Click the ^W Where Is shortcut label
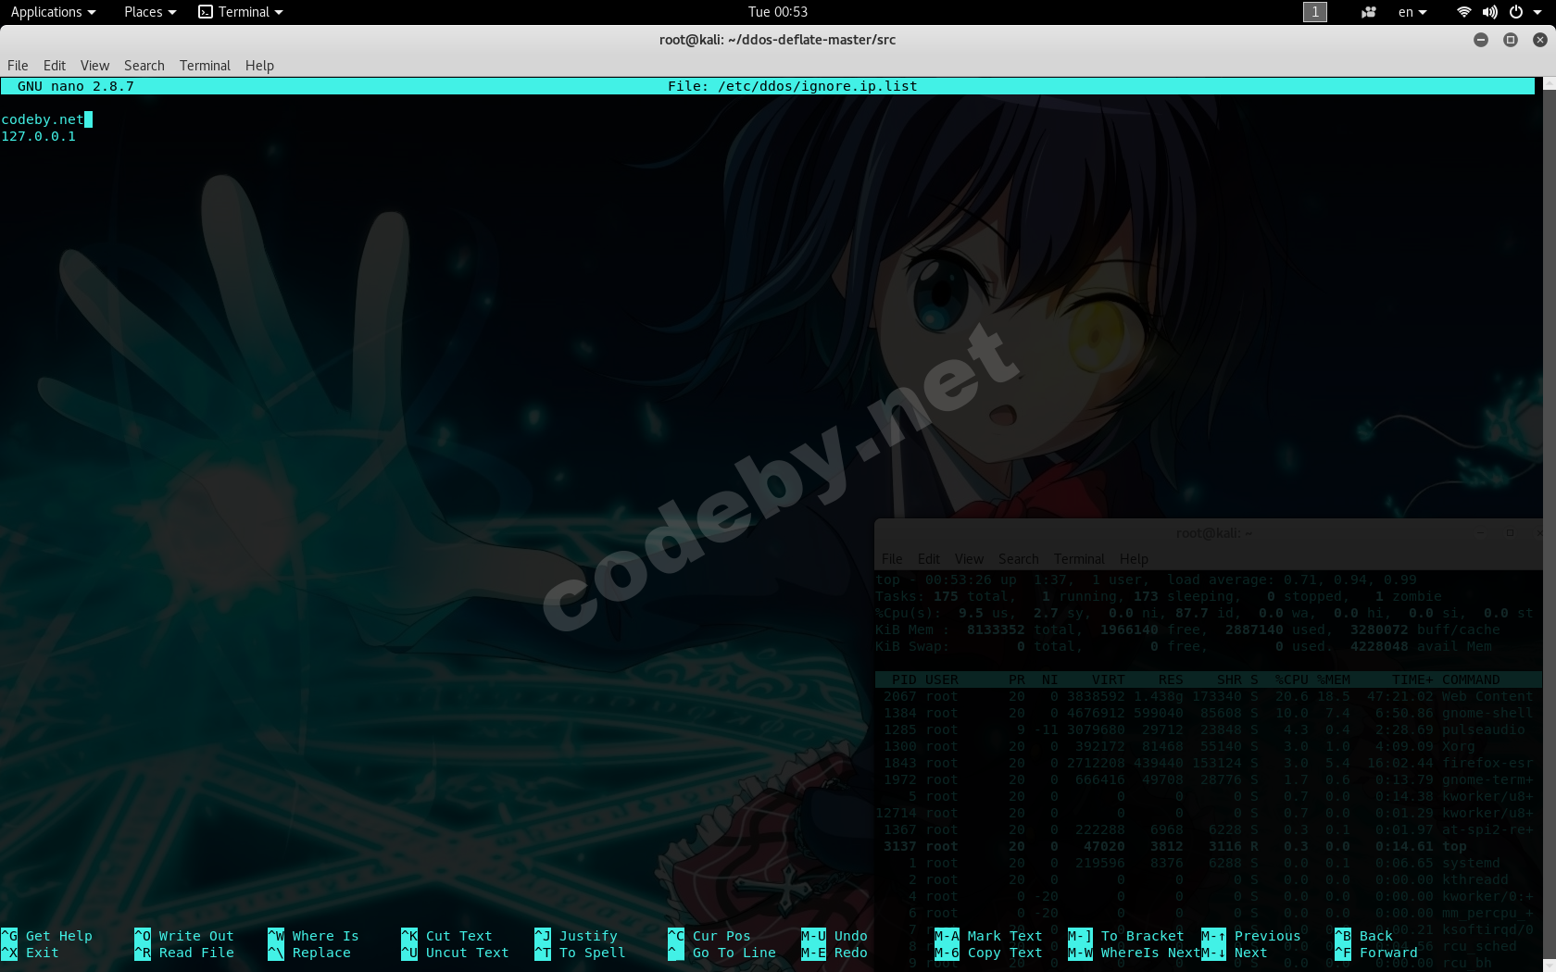 coord(313,936)
